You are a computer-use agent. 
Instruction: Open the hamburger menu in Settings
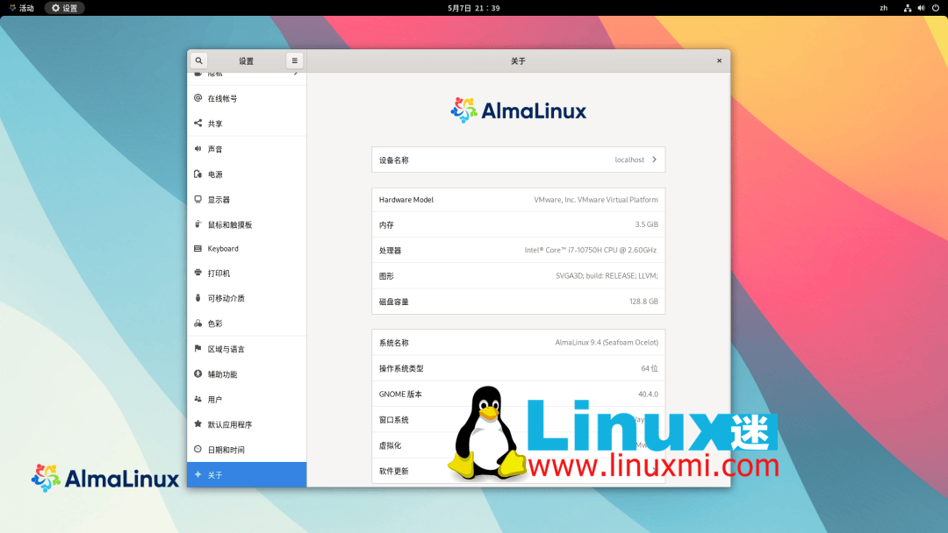coord(294,60)
